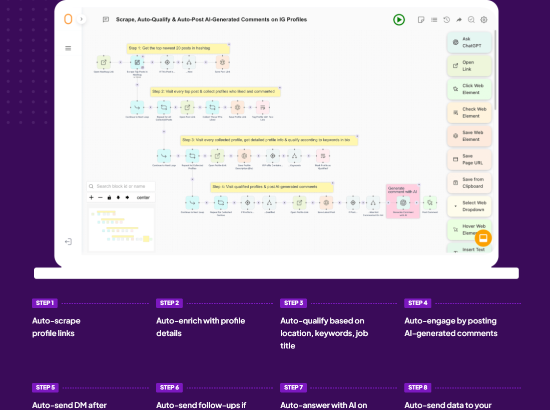Click the Step 2 yellow sticky note
Viewport: 550px width, 410px height.
pyautogui.click(x=215, y=91)
